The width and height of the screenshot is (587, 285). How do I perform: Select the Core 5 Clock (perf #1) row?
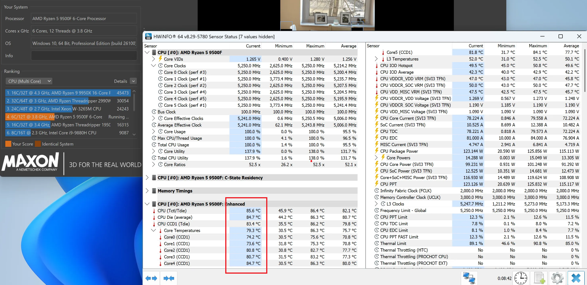pos(251,105)
